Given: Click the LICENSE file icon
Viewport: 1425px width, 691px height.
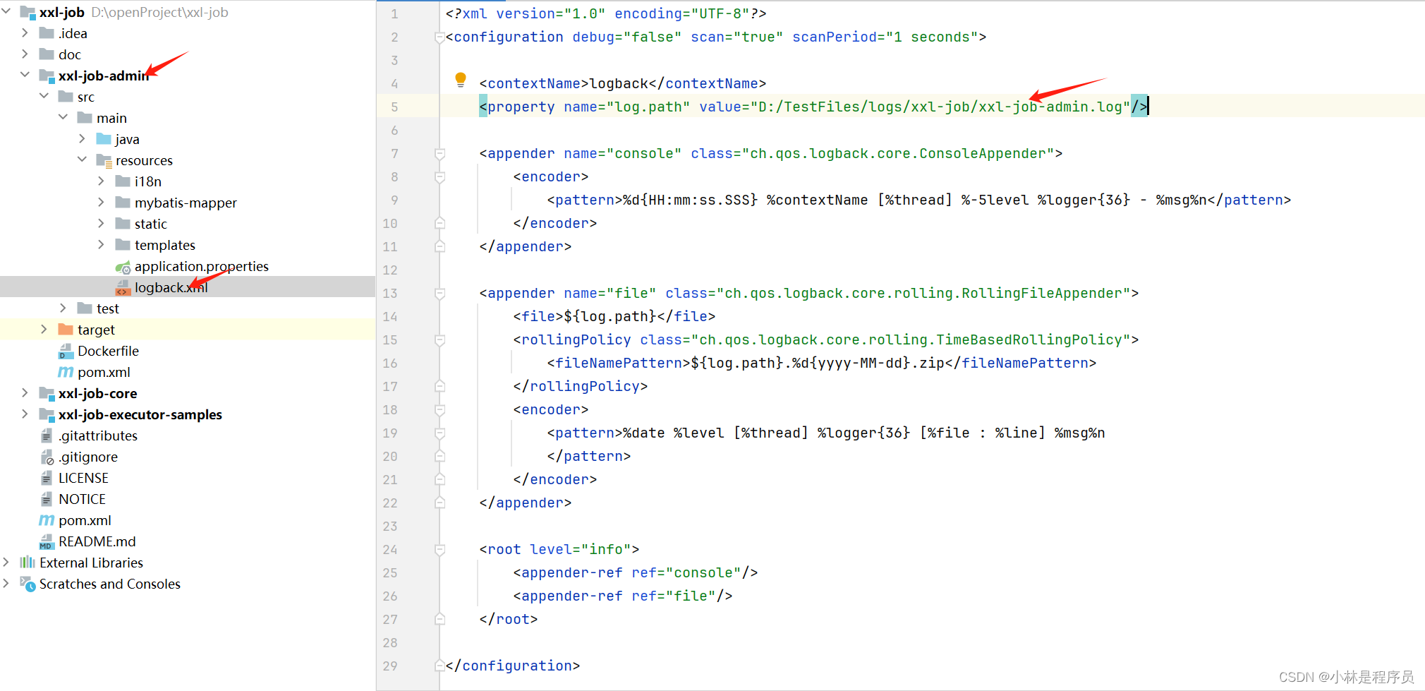Looking at the screenshot, I should coord(47,478).
